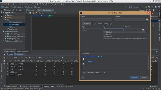Switch to the Foreign Keys tab
Screen dimensions: 161x90
click(x=107, y=24)
